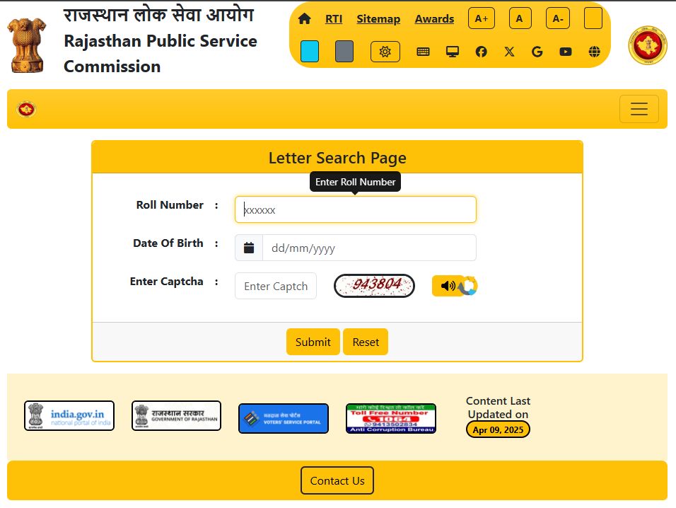Click the desktop monitor icon
The image size is (676, 508).
click(x=453, y=52)
